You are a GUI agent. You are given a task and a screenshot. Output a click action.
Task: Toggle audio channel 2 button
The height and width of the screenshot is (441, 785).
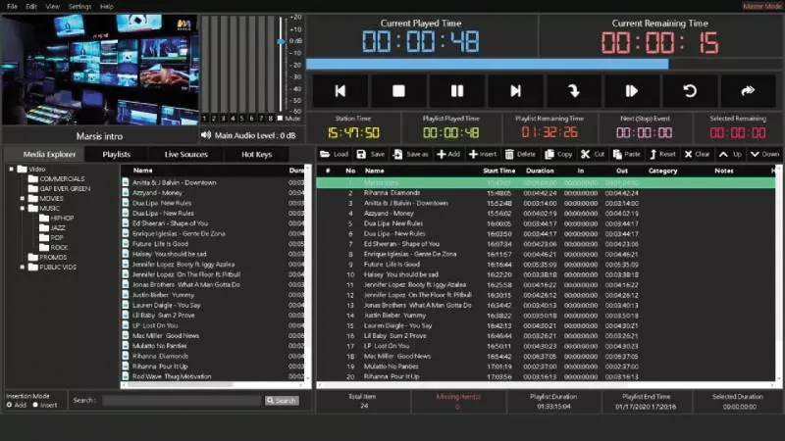(x=214, y=119)
